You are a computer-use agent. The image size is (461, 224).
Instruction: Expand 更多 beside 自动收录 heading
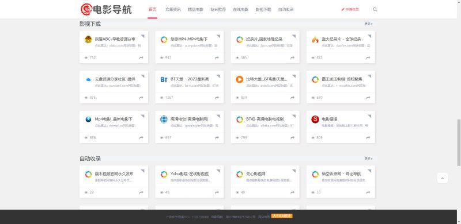(x=368, y=159)
